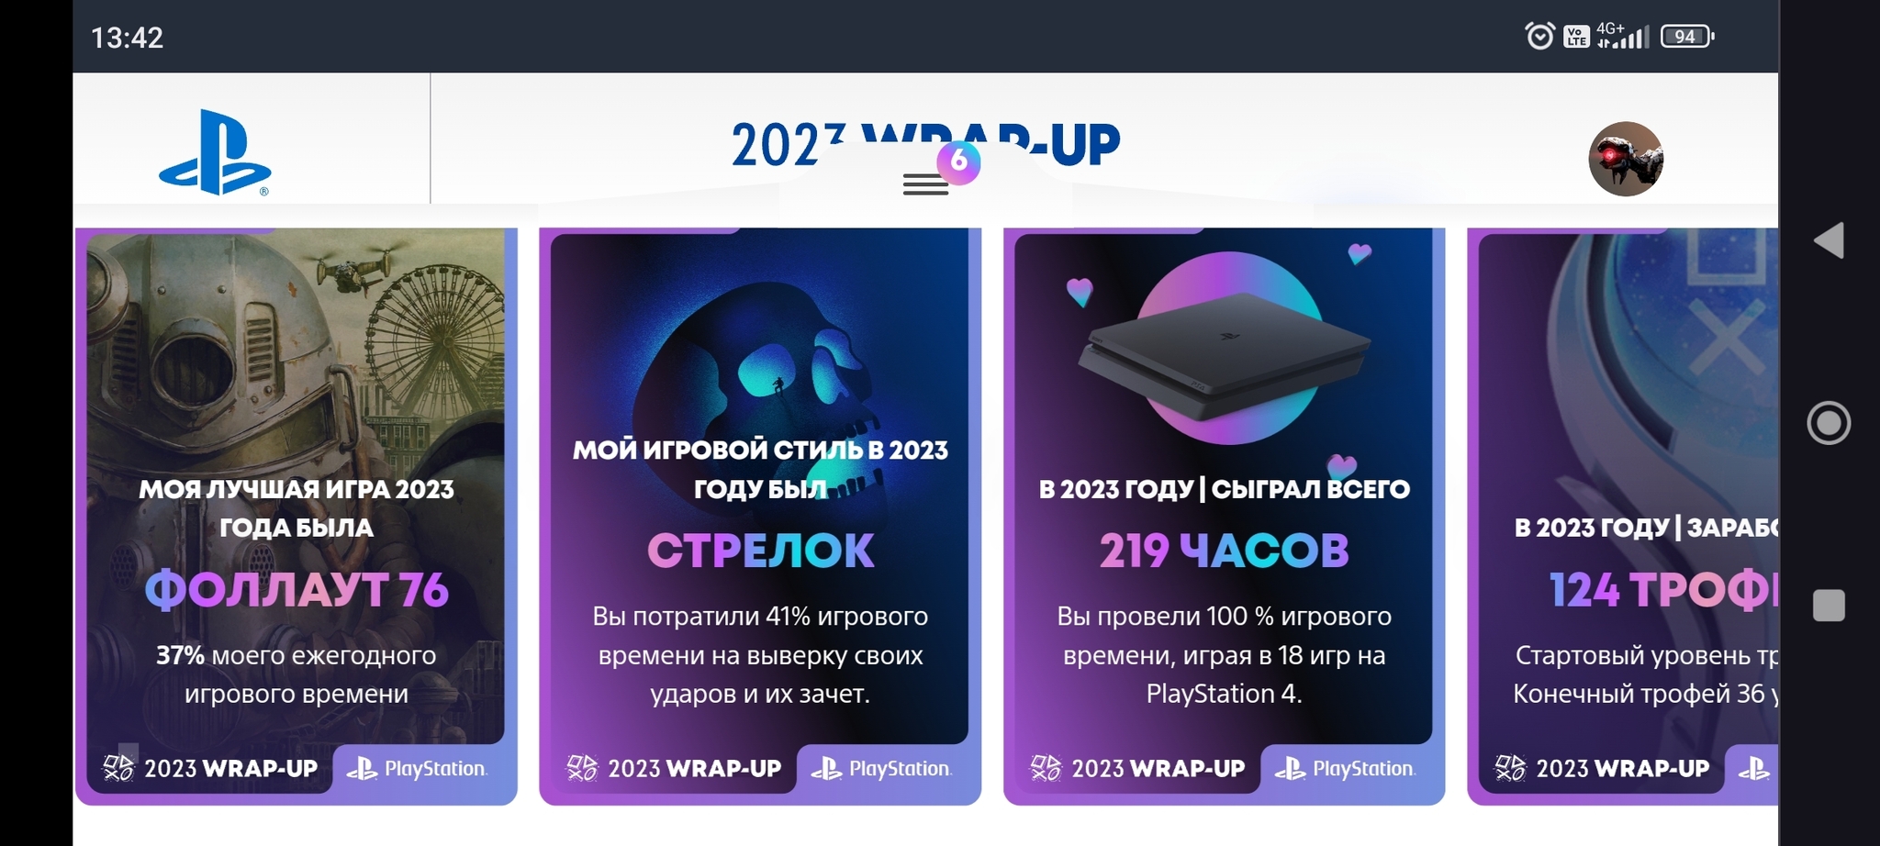Tap the Android recent apps square
This screenshot has height=846, width=1880.
tap(1829, 606)
